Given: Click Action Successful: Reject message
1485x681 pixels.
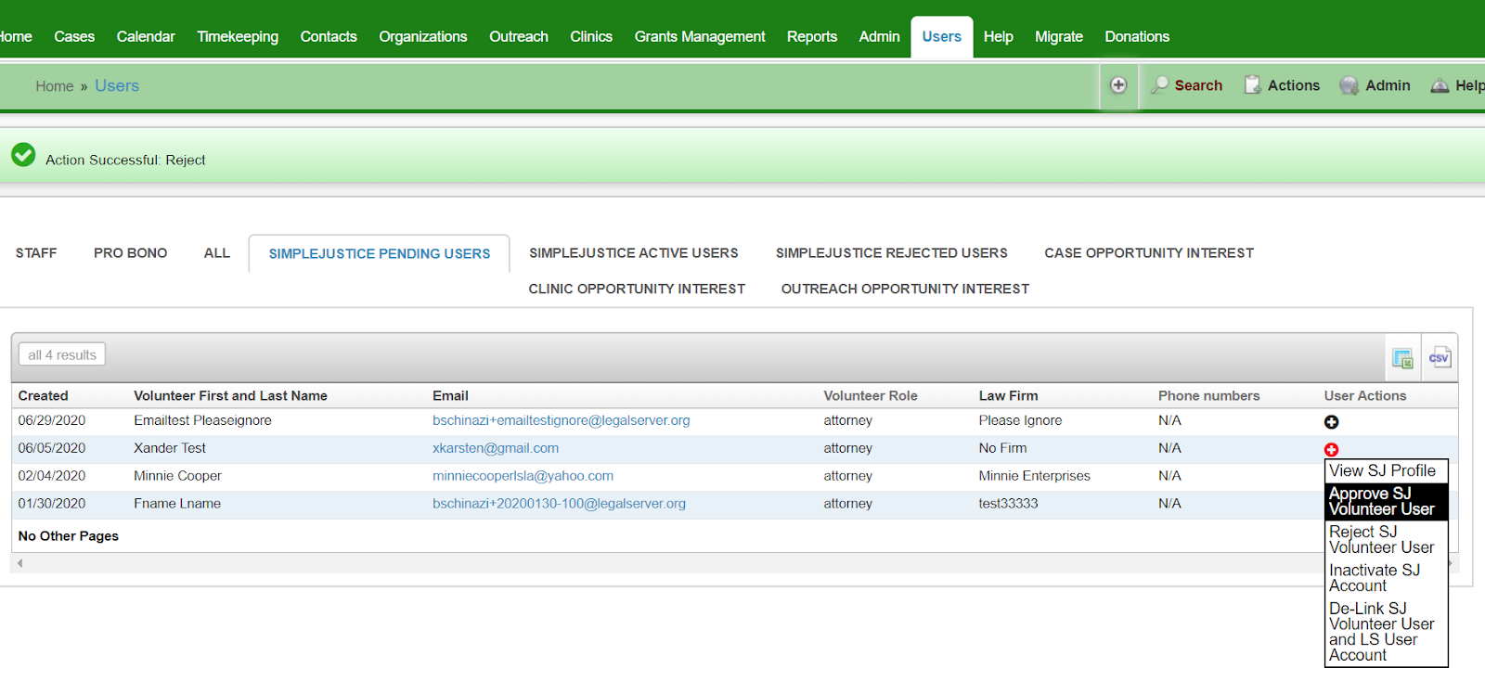Looking at the screenshot, I should coord(125,160).
